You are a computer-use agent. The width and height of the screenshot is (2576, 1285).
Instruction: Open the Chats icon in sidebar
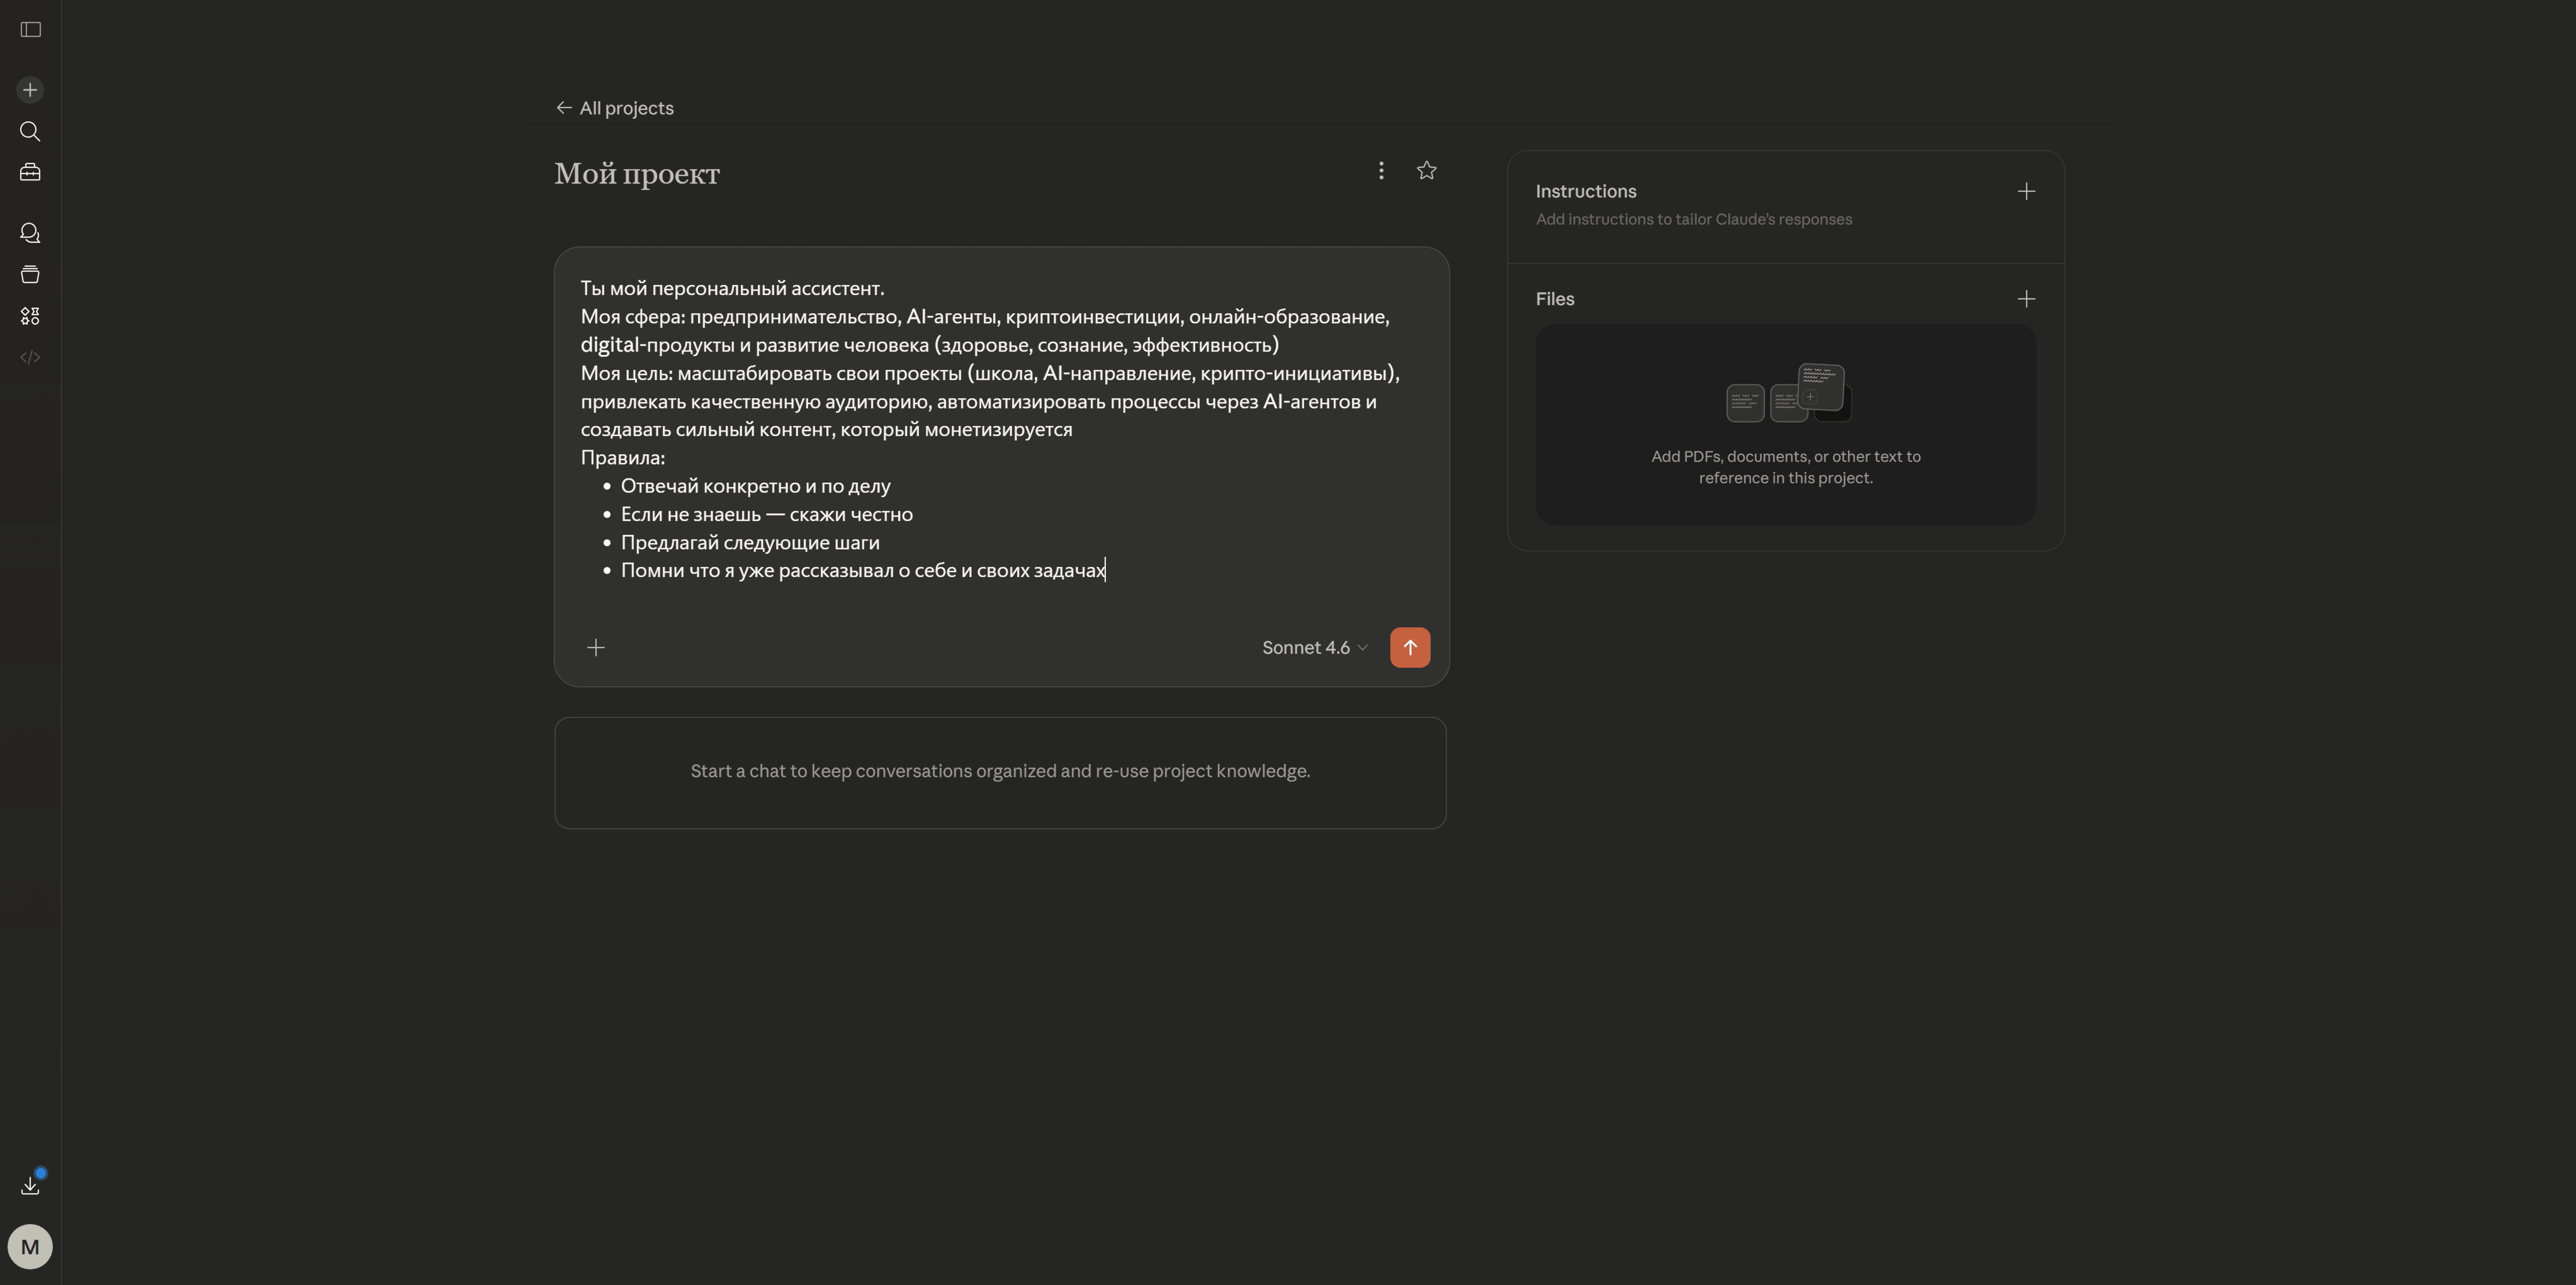tap(30, 233)
